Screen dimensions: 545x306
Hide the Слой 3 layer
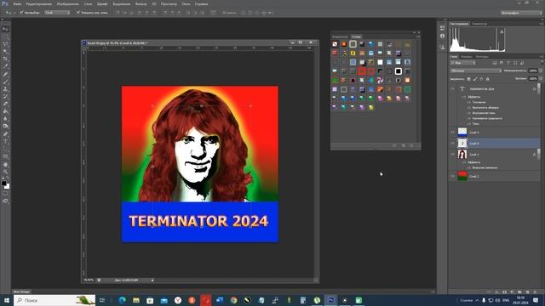click(452, 133)
